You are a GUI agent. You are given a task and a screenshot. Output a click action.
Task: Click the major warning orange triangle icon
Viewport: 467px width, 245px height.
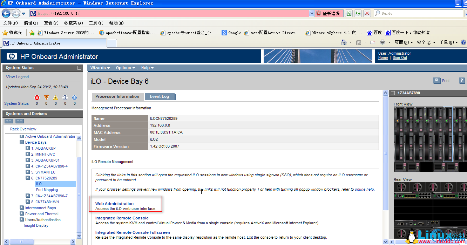tap(46, 98)
